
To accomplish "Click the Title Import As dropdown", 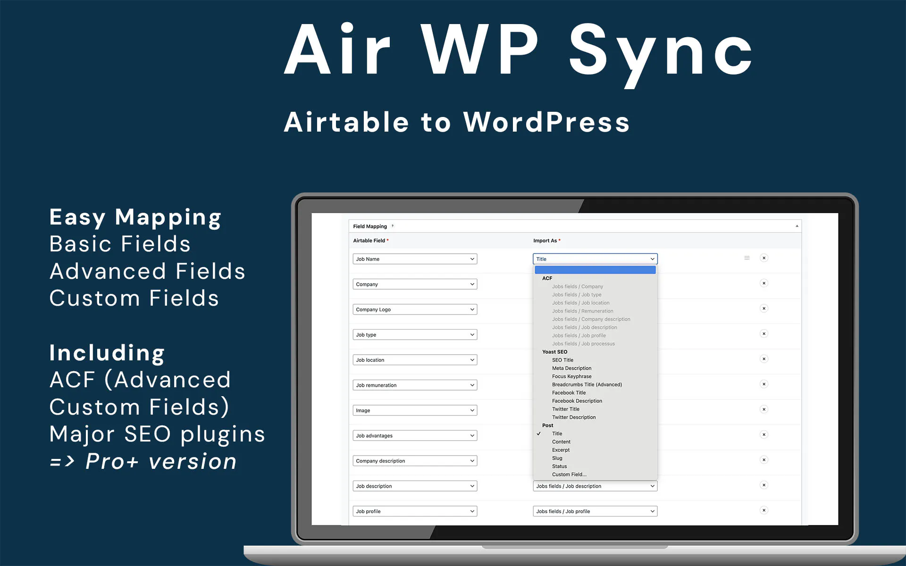I will pos(595,259).
